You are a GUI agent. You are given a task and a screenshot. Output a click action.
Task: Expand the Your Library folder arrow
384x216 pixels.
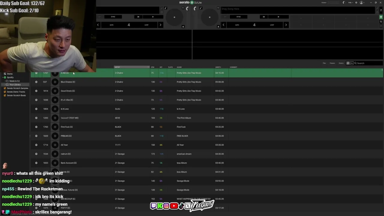tap(5, 85)
